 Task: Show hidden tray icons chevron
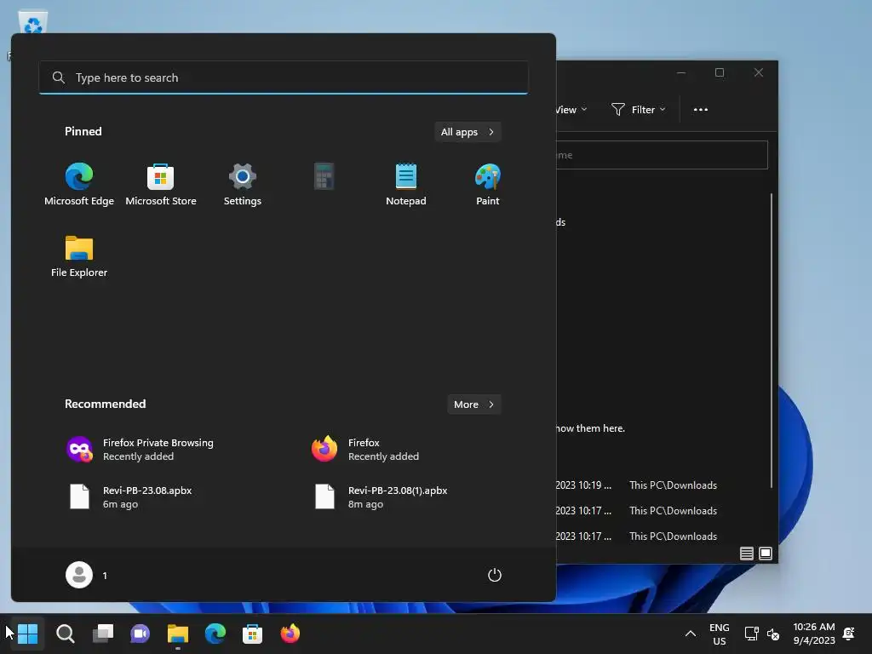(x=690, y=634)
